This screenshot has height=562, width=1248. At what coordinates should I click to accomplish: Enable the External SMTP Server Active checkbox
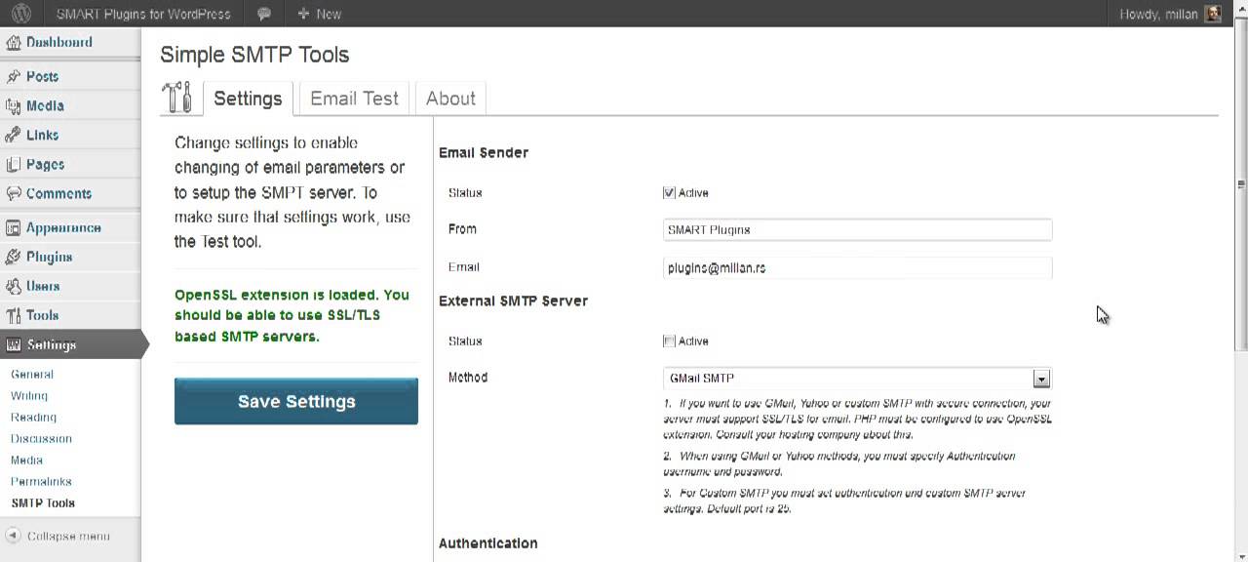(x=669, y=341)
